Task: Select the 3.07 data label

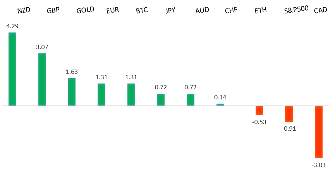Action: [x=42, y=47]
